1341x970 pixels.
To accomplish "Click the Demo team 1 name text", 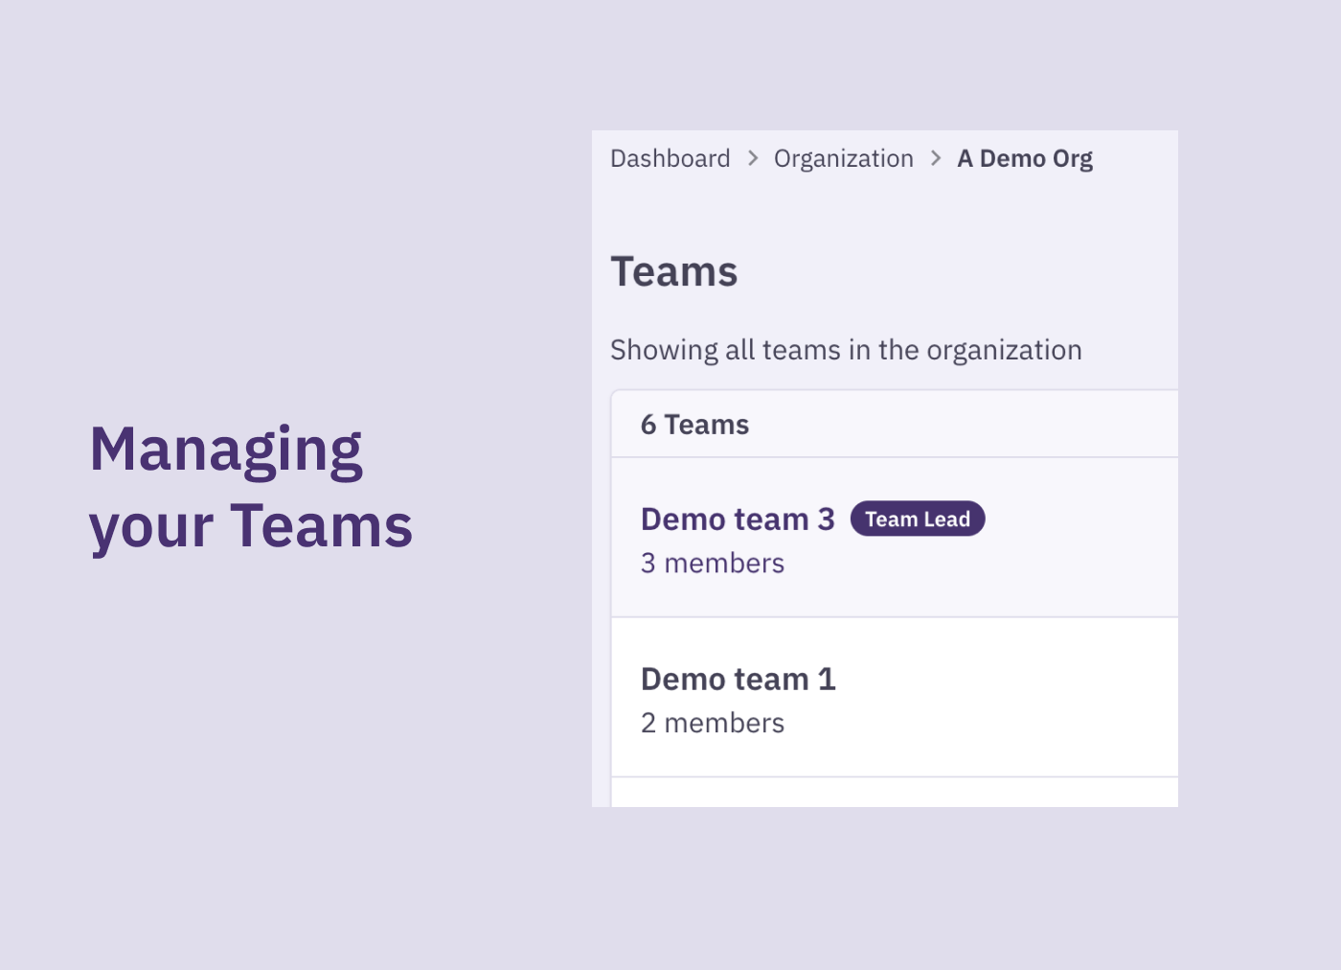I will click(x=738, y=679).
